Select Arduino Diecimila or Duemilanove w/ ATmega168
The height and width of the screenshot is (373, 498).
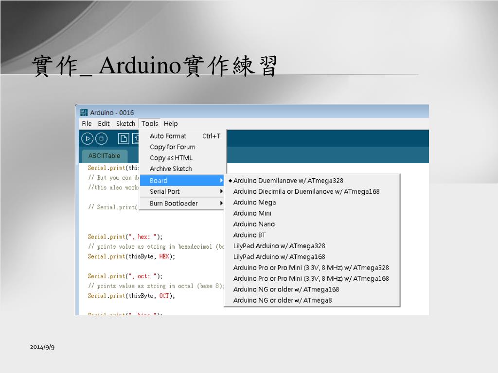tap(312, 191)
